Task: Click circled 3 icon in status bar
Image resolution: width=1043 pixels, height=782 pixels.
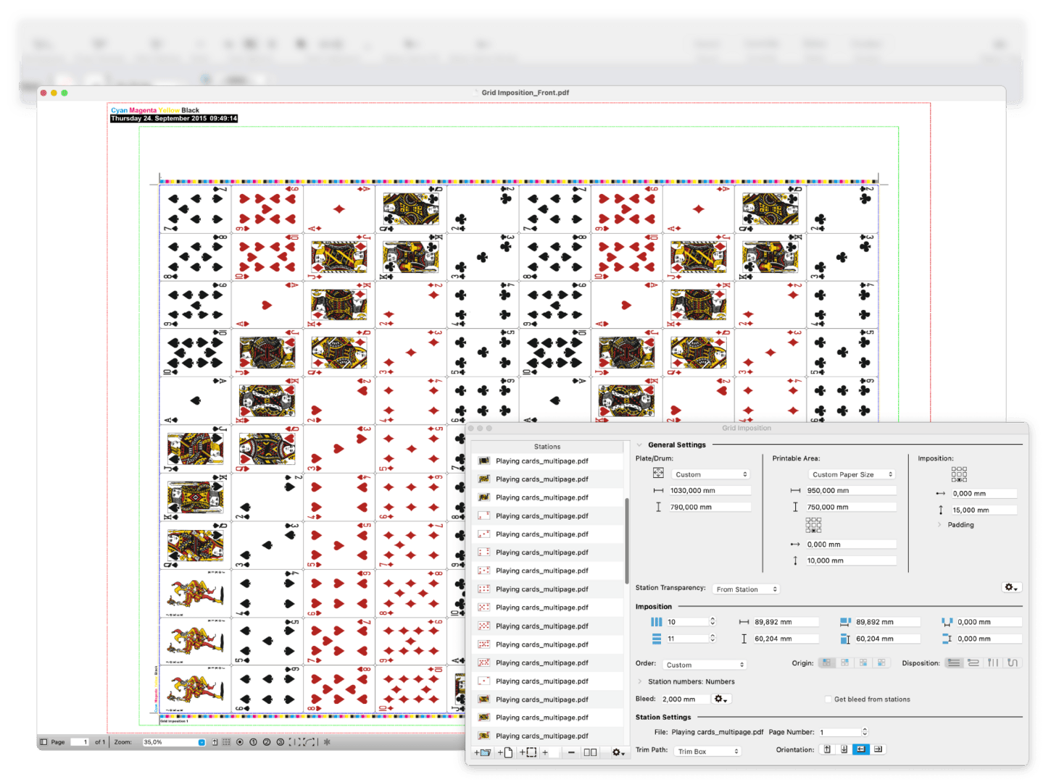Action: (281, 742)
